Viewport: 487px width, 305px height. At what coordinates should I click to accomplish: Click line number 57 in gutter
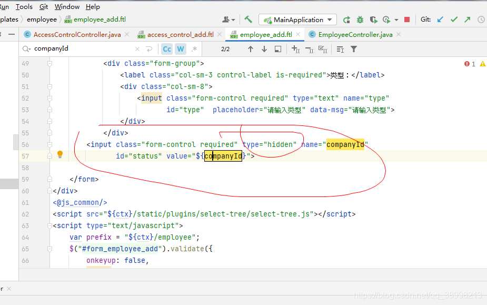pyautogui.click(x=25, y=156)
